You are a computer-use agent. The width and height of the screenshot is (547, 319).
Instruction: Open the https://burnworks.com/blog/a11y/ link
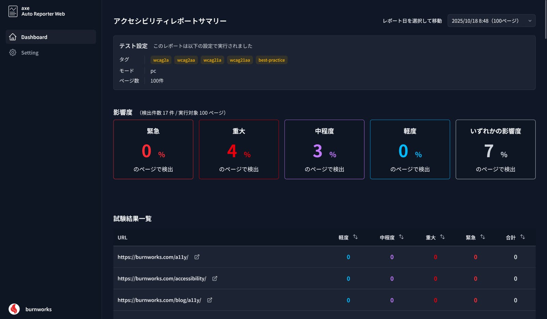pos(159,300)
